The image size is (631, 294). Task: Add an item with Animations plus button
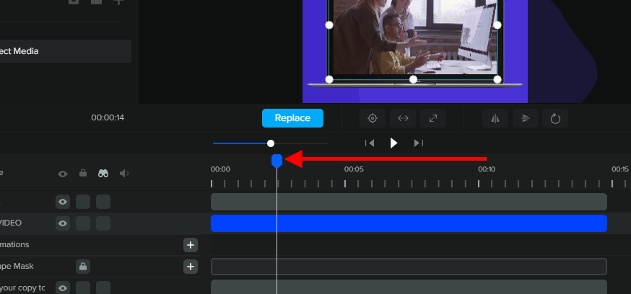[191, 245]
